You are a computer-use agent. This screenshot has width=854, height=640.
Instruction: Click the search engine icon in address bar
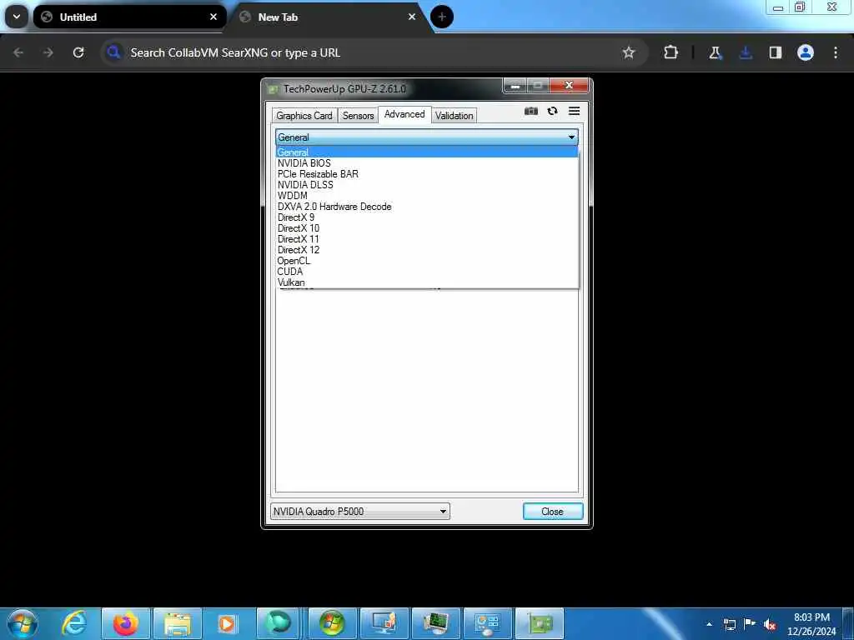pyautogui.click(x=113, y=52)
